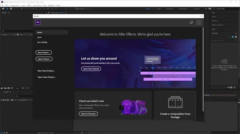Click the magnifier icon in Home window

click(191, 23)
